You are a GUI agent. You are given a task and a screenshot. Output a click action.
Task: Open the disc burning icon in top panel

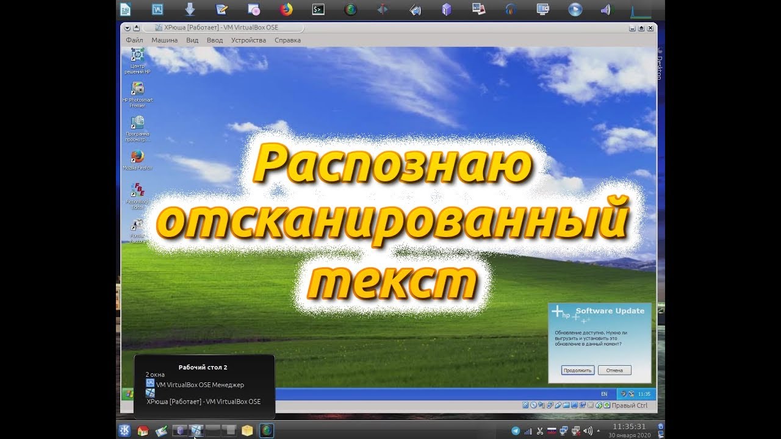(x=254, y=9)
